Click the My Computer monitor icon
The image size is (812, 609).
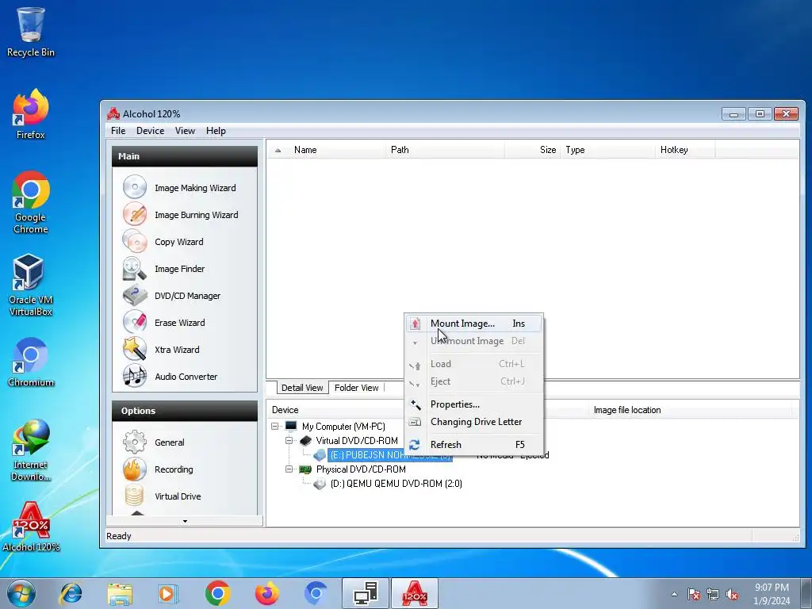291,426
